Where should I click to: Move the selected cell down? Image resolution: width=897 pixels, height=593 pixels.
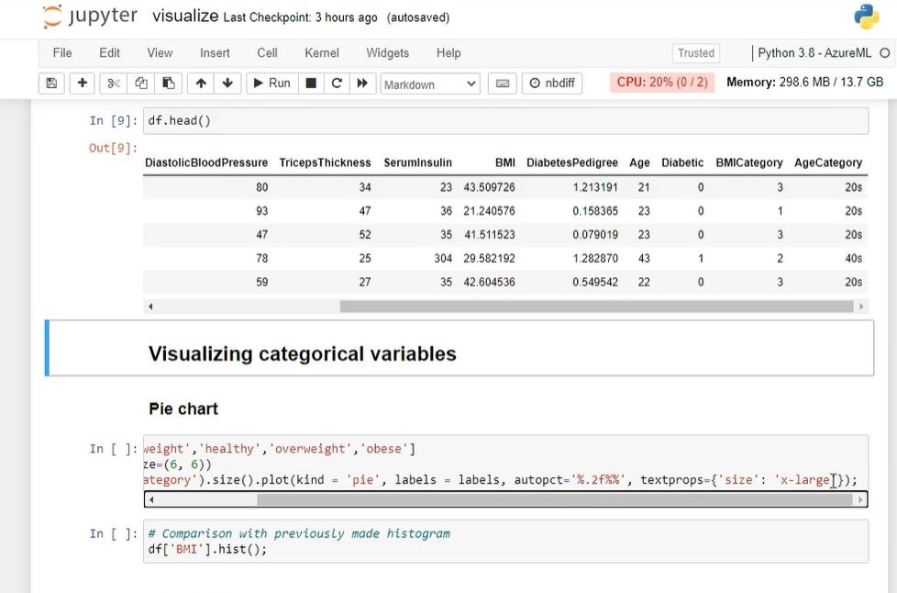click(x=227, y=84)
